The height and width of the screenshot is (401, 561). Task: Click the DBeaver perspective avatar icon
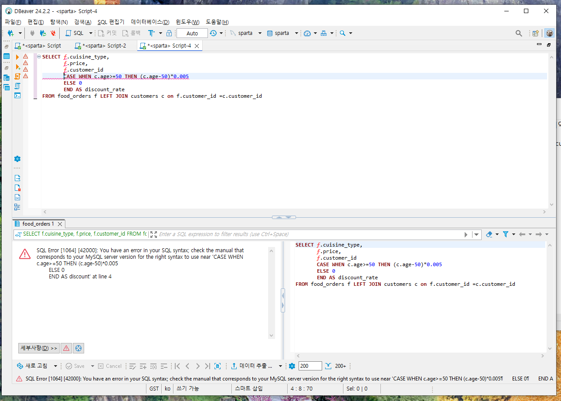550,33
